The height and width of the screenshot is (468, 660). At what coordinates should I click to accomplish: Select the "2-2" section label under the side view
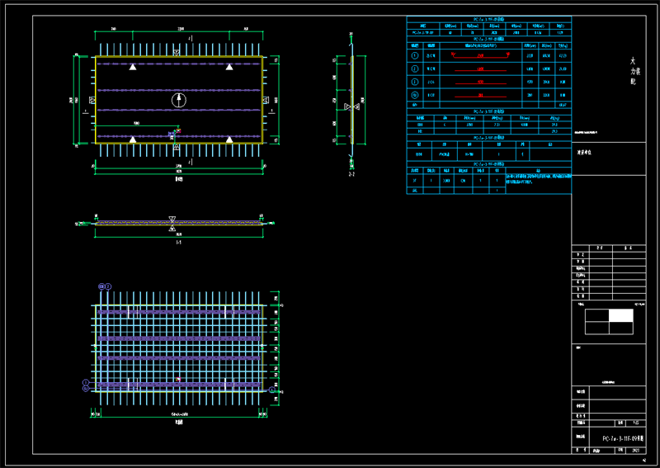click(351, 173)
